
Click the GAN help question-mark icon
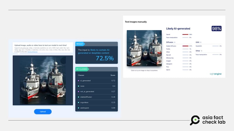click(x=200, y=42)
